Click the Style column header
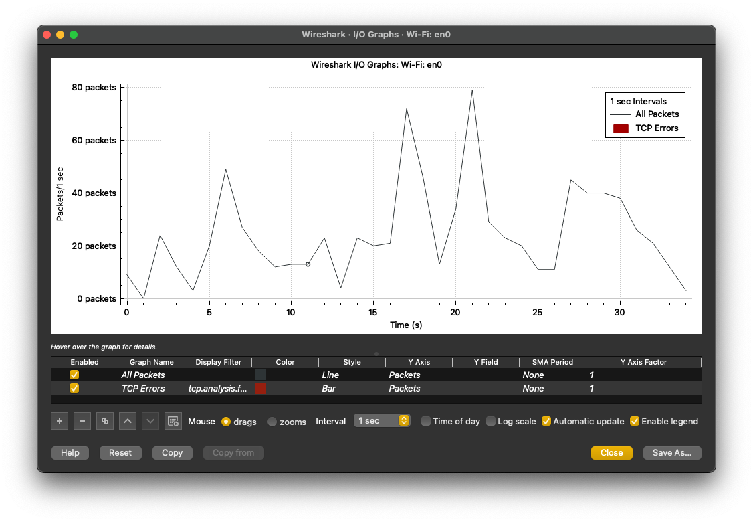This screenshot has height=522, width=753. 352,362
